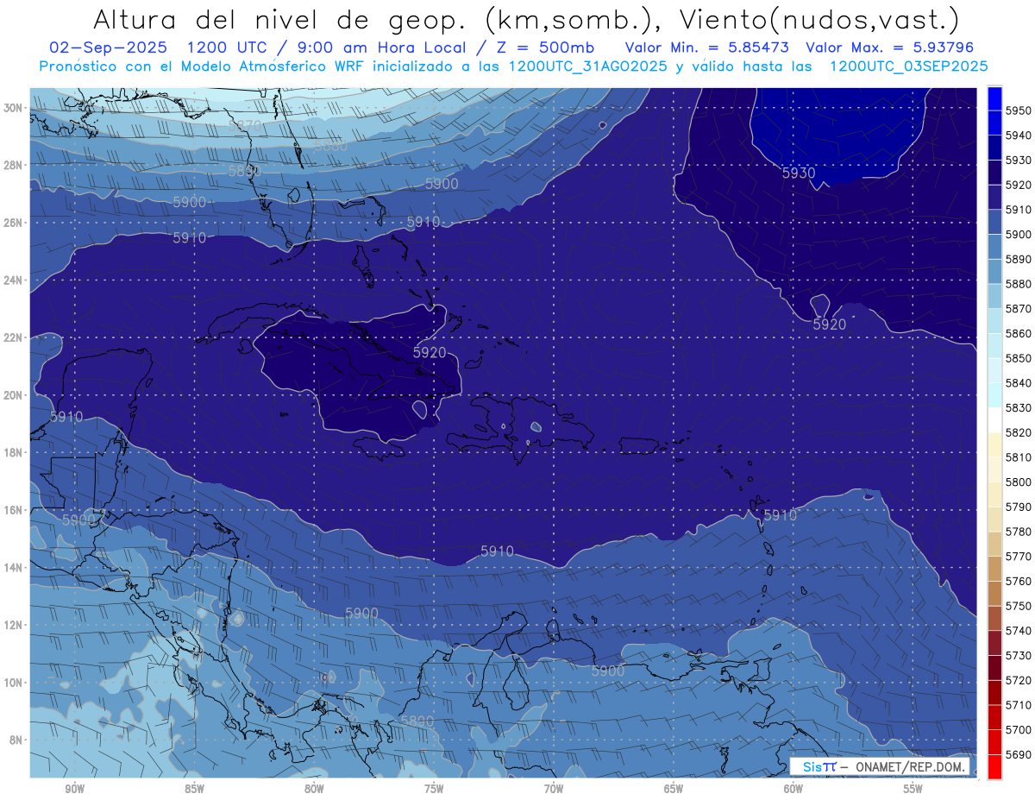Image resolution: width=1035 pixels, height=800 pixels.
Task: Click the 10N latitude axis label
Action: 13,683
